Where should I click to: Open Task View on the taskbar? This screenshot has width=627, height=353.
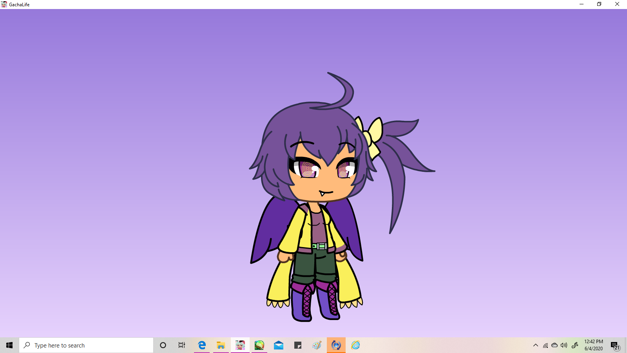(x=182, y=345)
